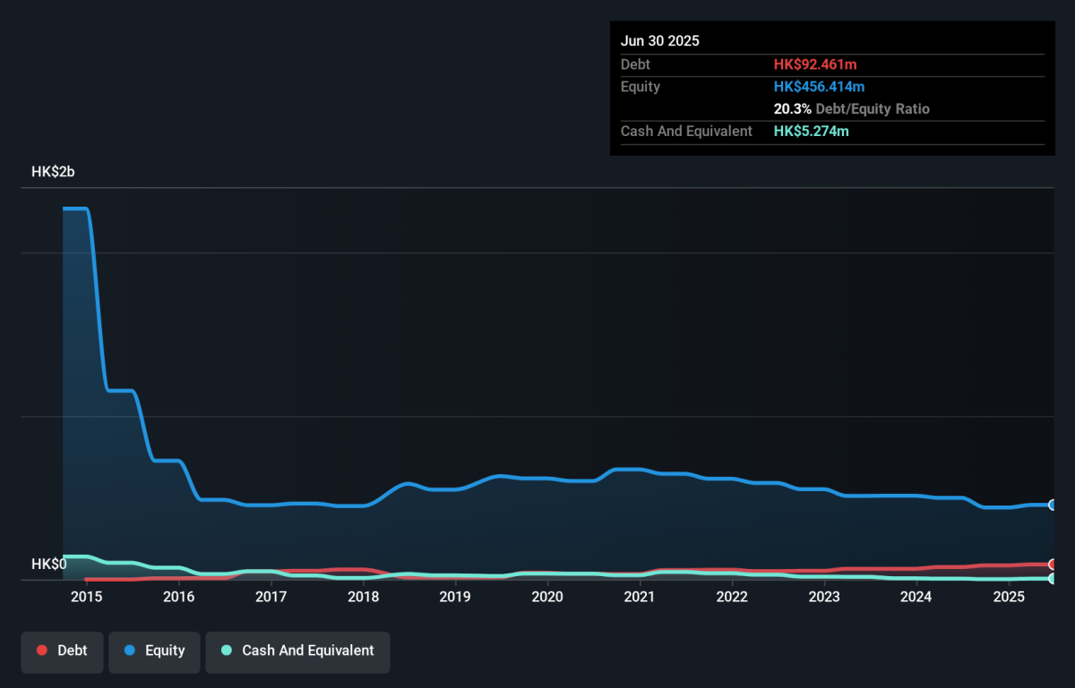
Task: Click the blue HK$456.414m equity value
Action: (819, 87)
